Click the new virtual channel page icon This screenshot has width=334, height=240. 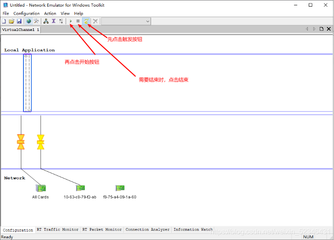[x=322, y=29]
